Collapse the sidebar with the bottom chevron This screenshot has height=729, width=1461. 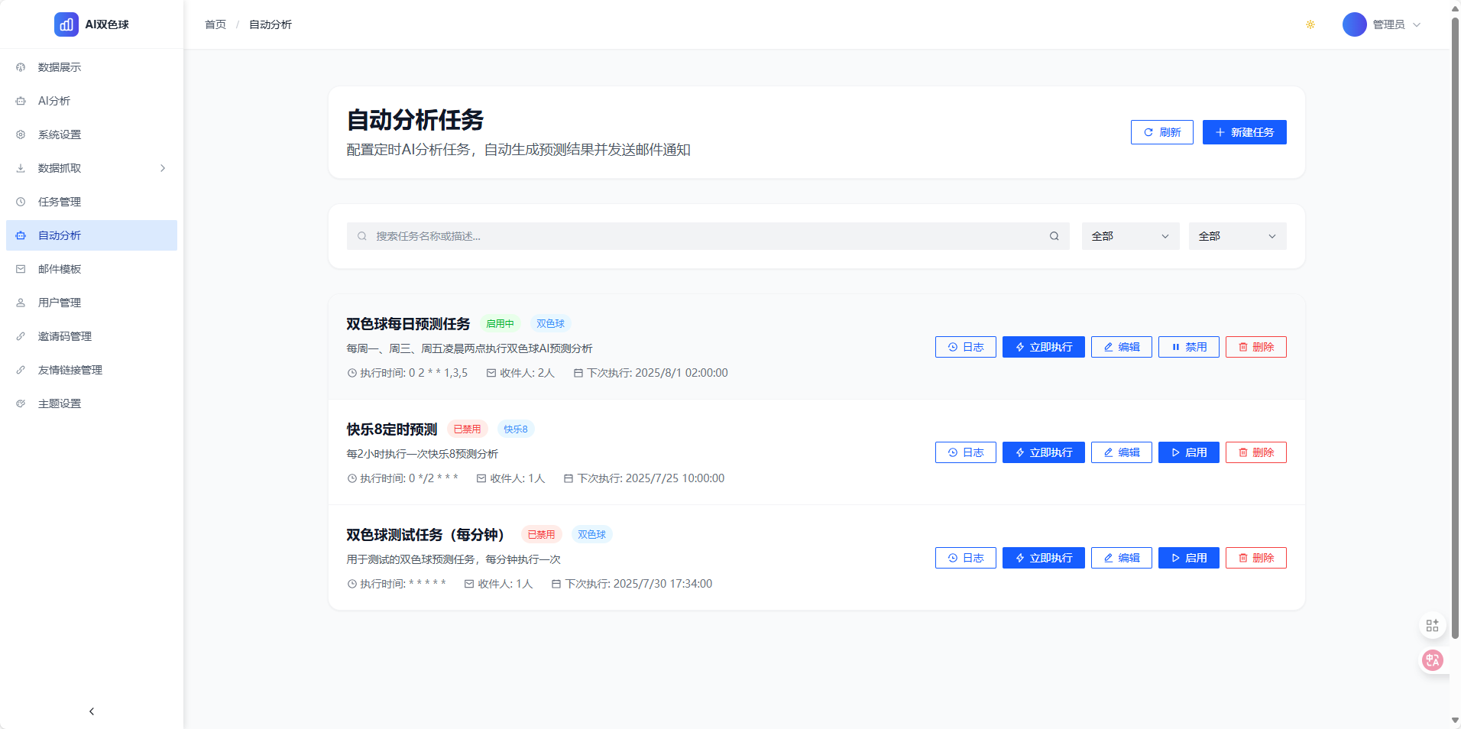[91, 711]
